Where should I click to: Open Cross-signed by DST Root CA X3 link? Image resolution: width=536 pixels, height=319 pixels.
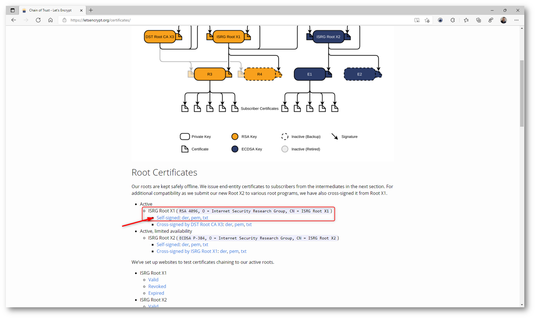click(x=190, y=224)
